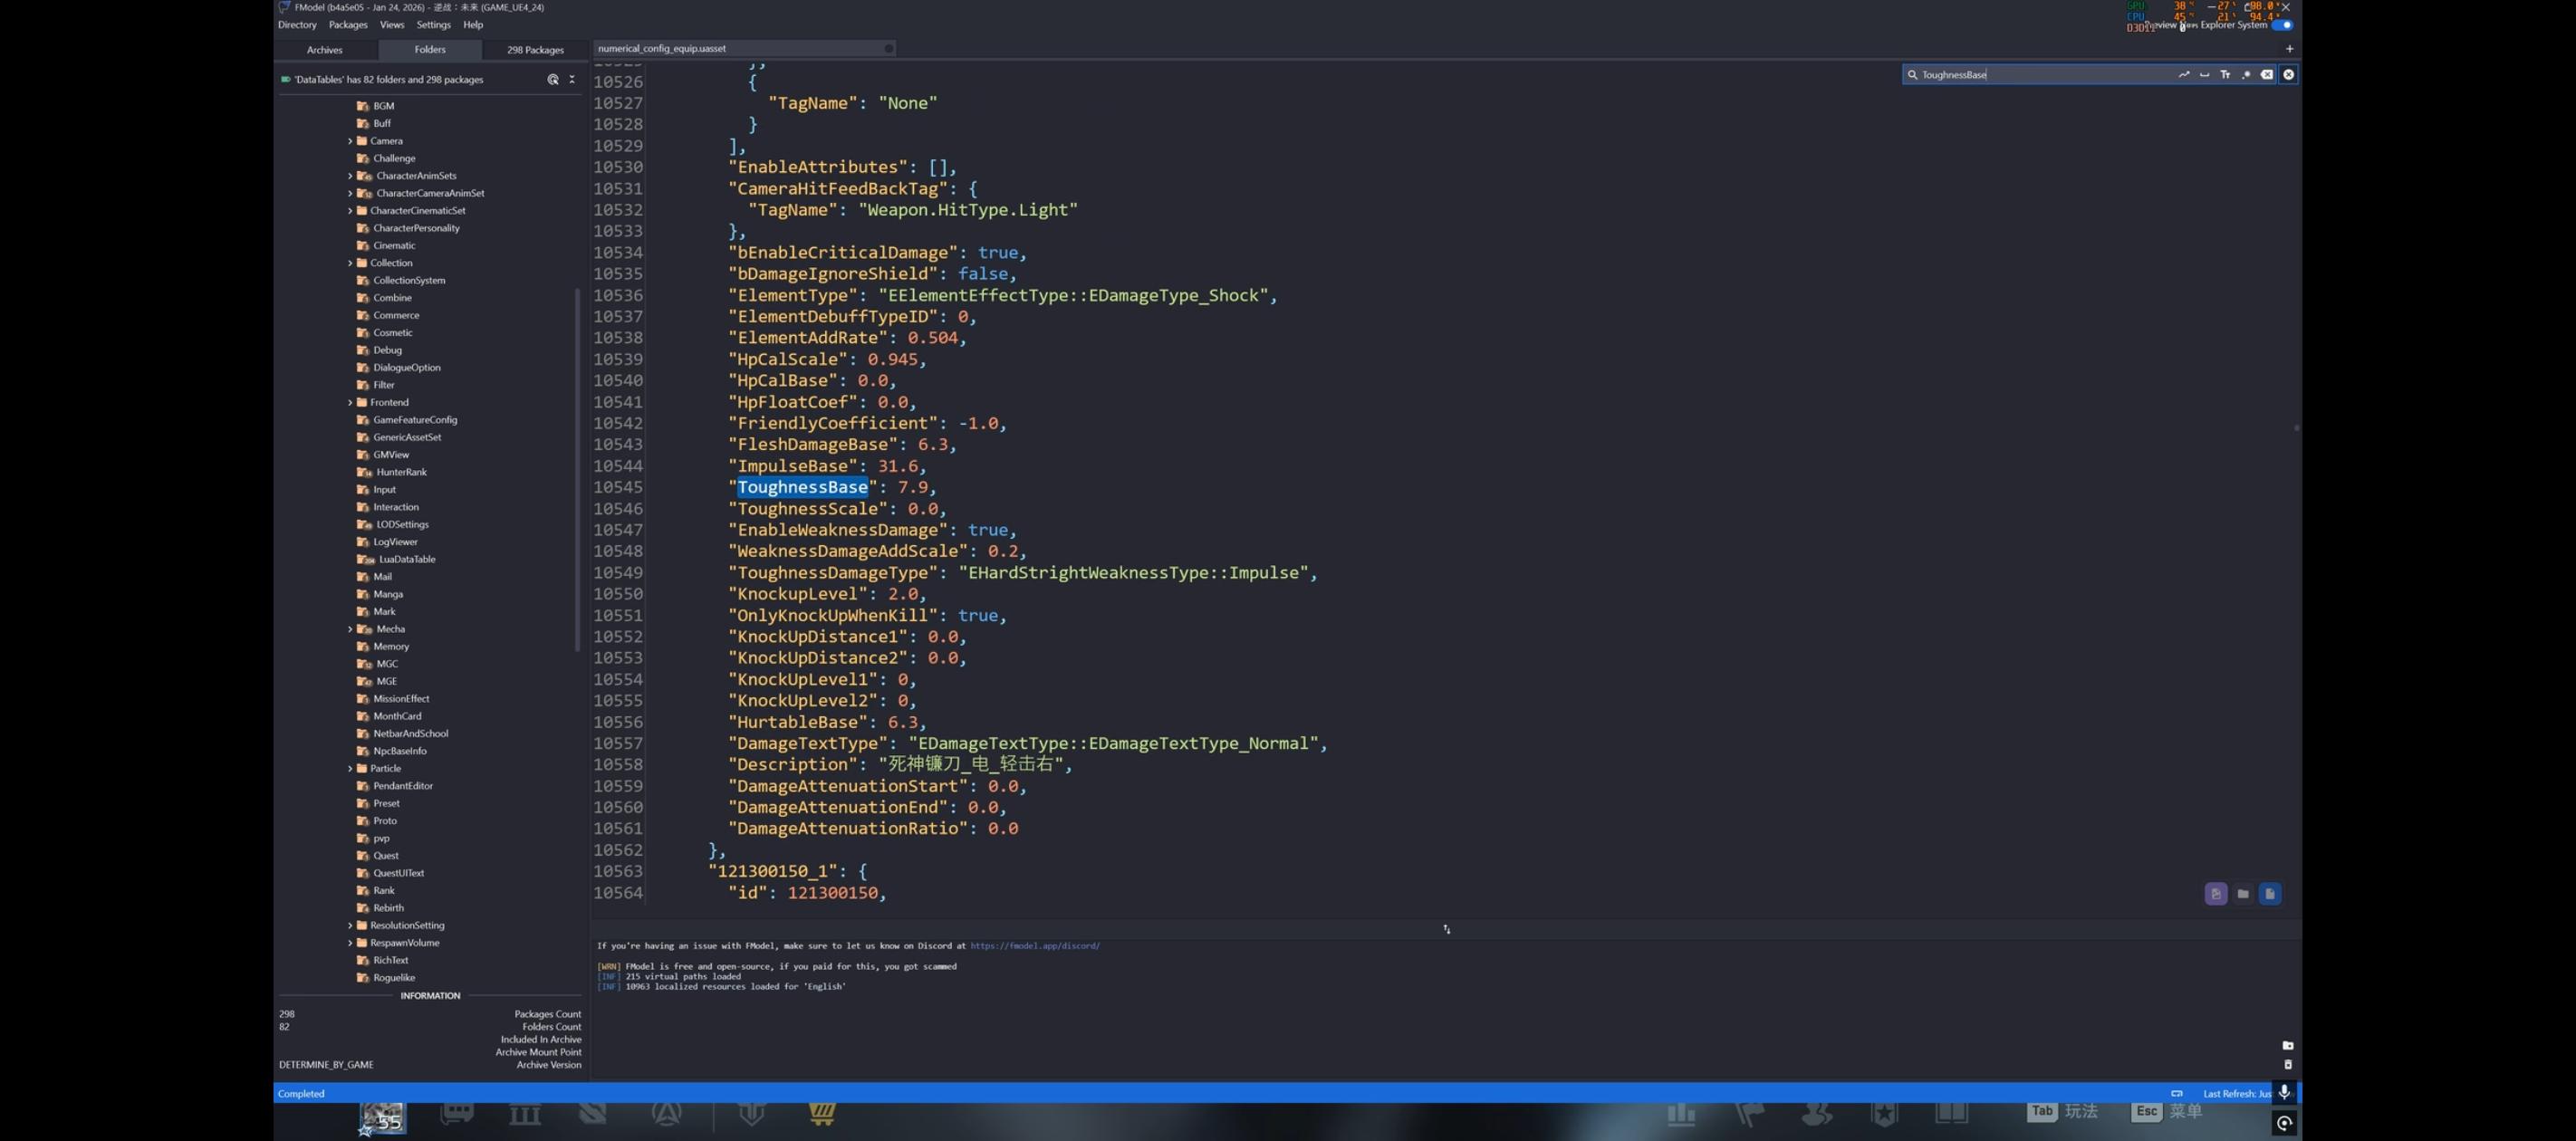The height and width of the screenshot is (1141, 2576).
Task: Open the FModel Discord link
Action: pyautogui.click(x=1034, y=946)
